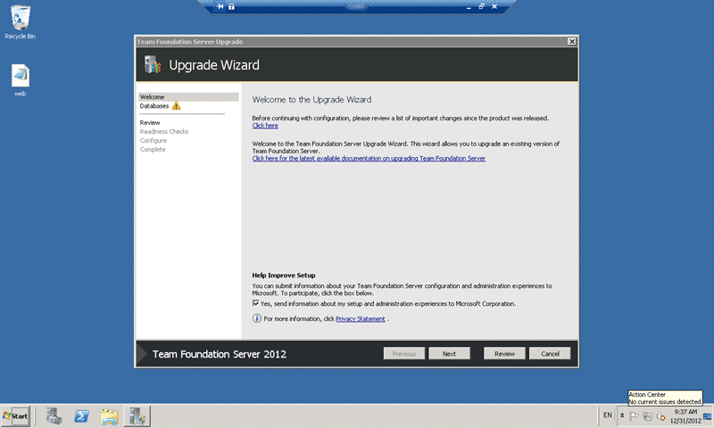Image resolution: width=714 pixels, height=428 pixels.
Task: Open the 'Click here' important changes link
Action: pyautogui.click(x=265, y=126)
